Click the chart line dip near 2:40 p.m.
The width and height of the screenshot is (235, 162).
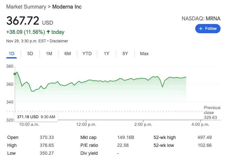pyautogui.click(x=162, y=87)
